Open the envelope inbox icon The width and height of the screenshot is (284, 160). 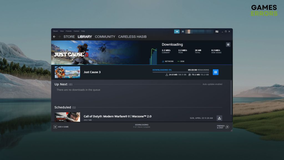click(x=183, y=31)
